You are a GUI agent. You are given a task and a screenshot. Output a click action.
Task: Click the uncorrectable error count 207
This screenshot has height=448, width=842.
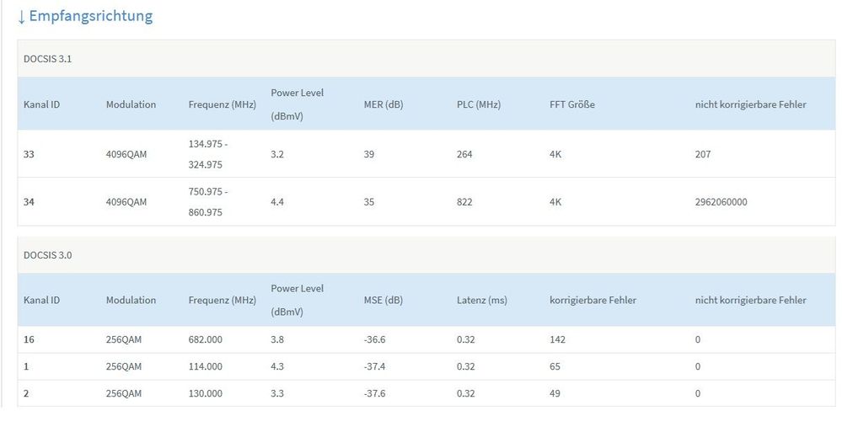(703, 154)
